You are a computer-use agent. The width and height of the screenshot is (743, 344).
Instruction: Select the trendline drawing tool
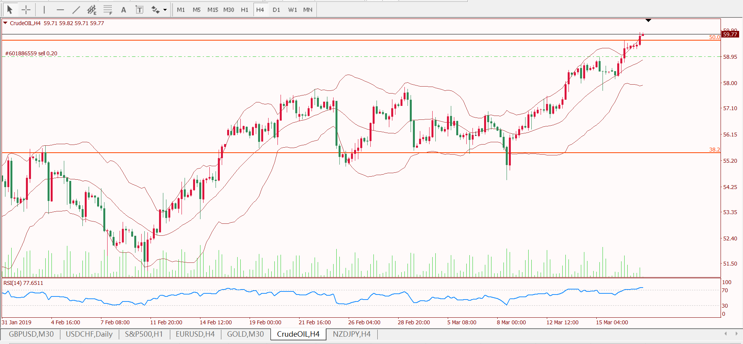click(76, 10)
